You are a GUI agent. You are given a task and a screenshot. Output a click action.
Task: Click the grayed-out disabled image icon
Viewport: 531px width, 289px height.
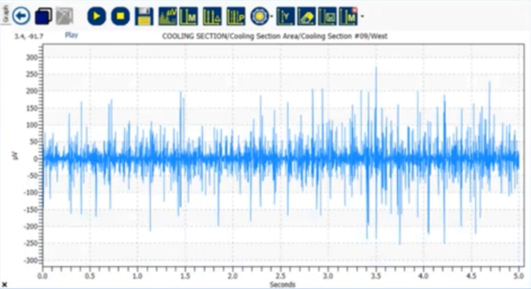(x=65, y=16)
